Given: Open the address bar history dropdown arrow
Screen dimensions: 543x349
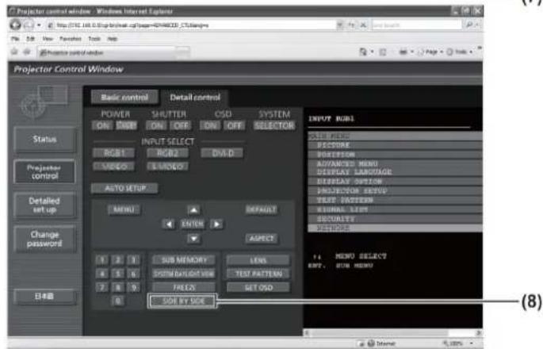Looking at the screenshot, I should 340,25.
